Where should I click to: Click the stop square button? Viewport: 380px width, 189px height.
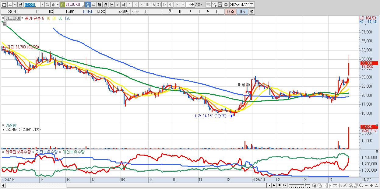279,185
